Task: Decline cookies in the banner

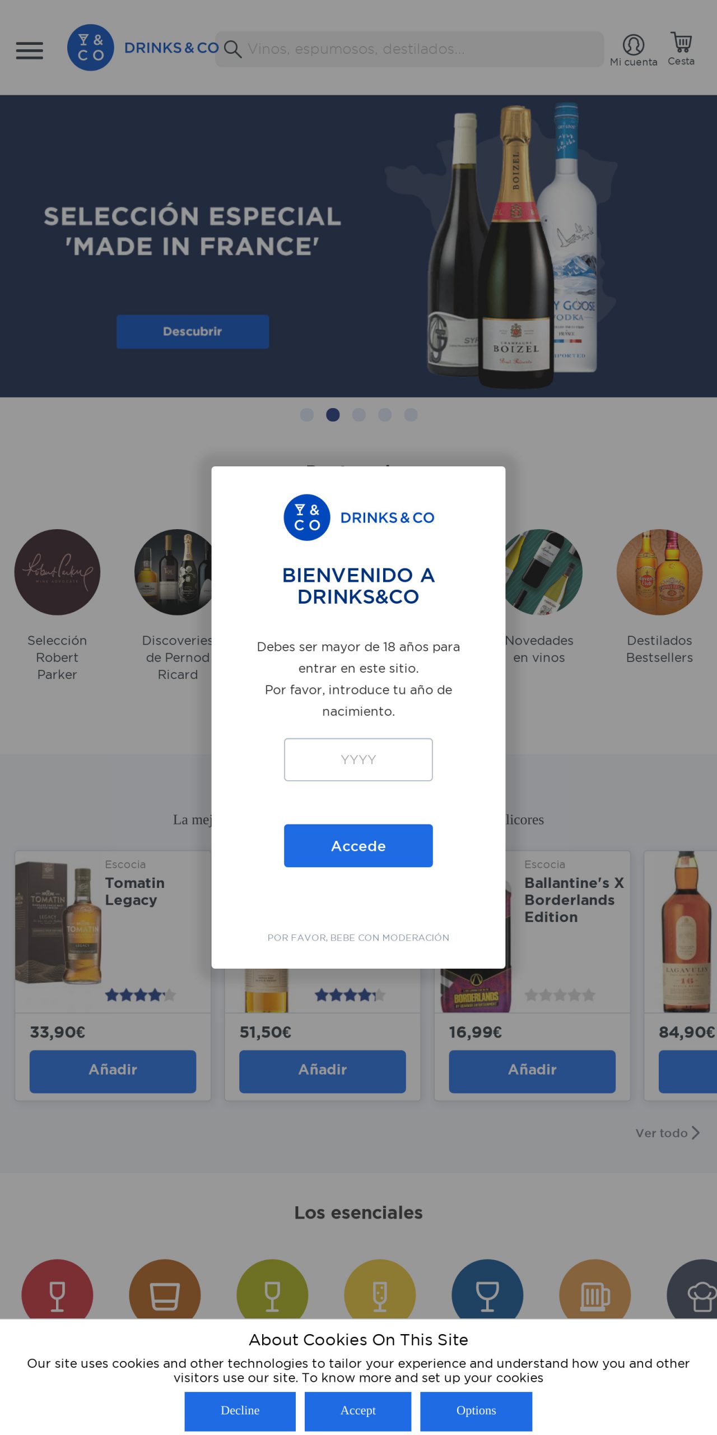Action: pyautogui.click(x=240, y=1410)
